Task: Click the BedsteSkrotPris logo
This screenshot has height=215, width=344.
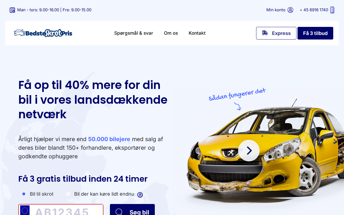Action: click(x=43, y=33)
